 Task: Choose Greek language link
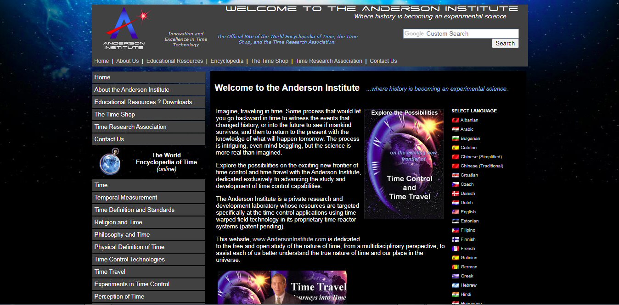(x=467, y=276)
